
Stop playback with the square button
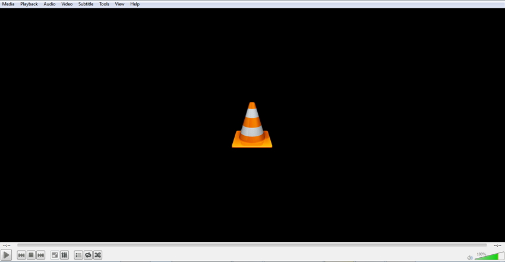(x=31, y=255)
